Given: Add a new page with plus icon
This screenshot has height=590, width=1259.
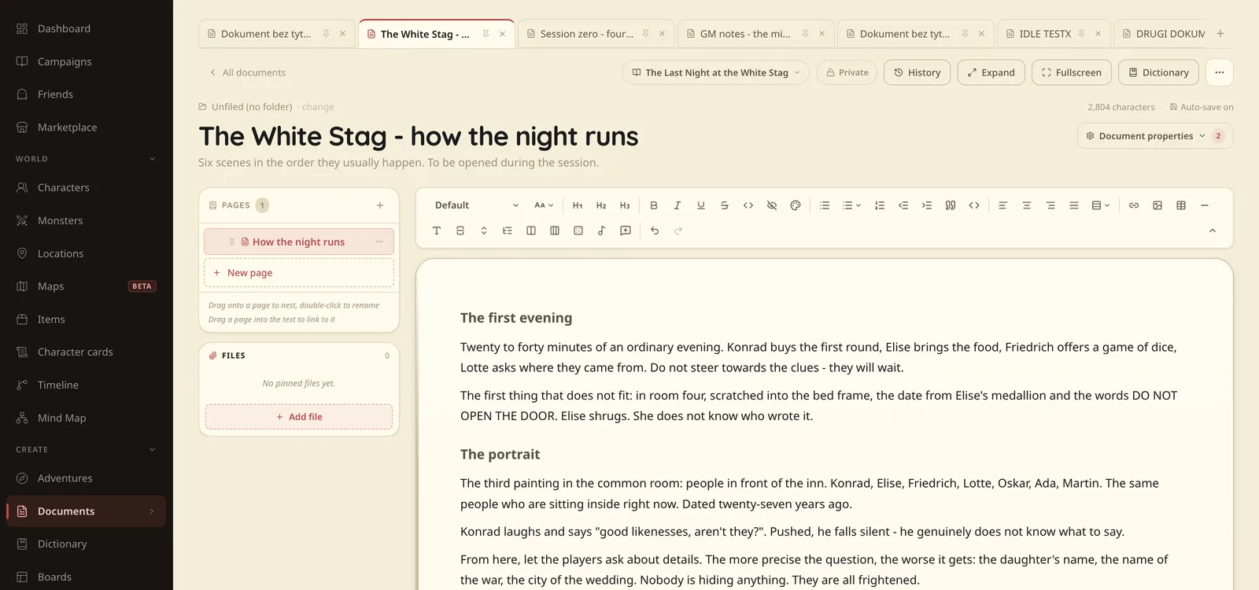Looking at the screenshot, I should [x=380, y=205].
